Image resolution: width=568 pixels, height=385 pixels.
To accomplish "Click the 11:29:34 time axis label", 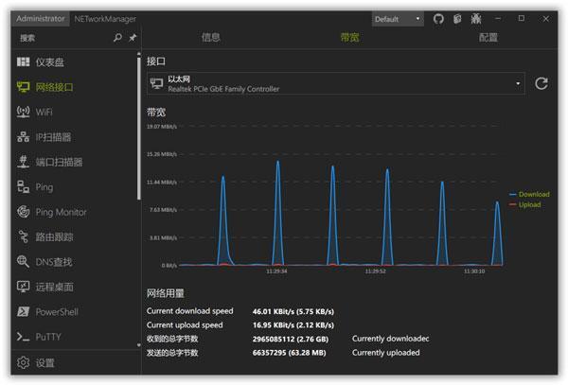I will pyautogui.click(x=276, y=271).
